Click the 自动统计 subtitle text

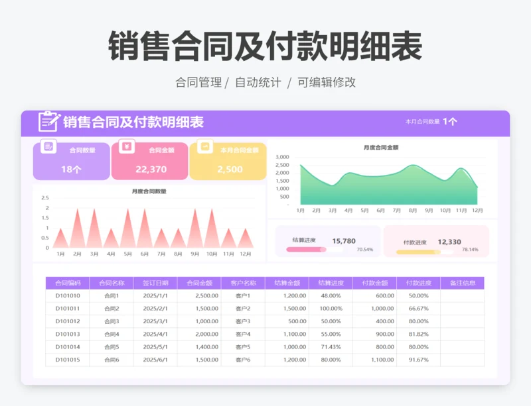[x=258, y=82]
